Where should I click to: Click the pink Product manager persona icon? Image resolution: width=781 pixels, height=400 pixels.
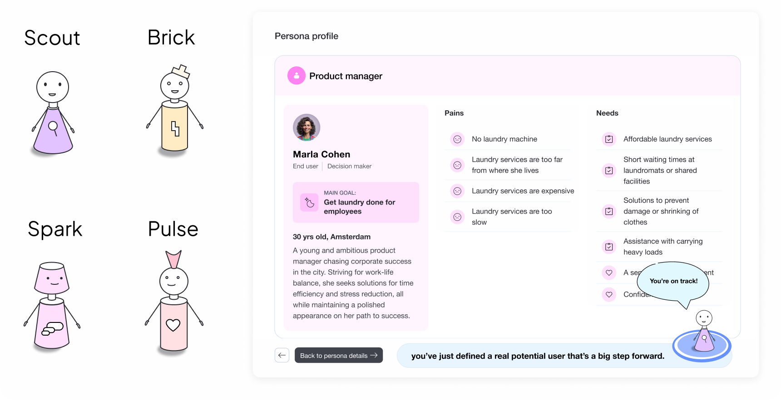click(296, 76)
